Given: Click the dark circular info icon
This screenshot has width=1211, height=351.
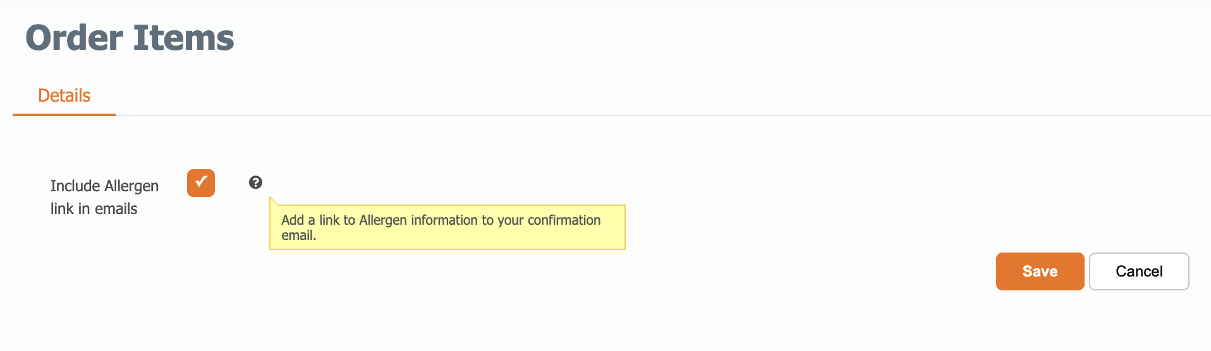Looking at the screenshot, I should 255,182.
